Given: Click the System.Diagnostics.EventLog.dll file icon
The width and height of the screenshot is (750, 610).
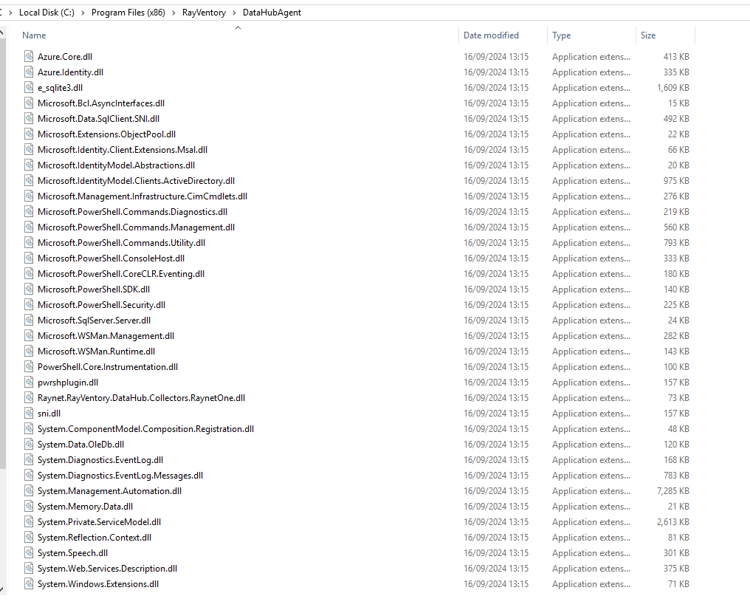Looking at the screenshot, I should (30, 460).
